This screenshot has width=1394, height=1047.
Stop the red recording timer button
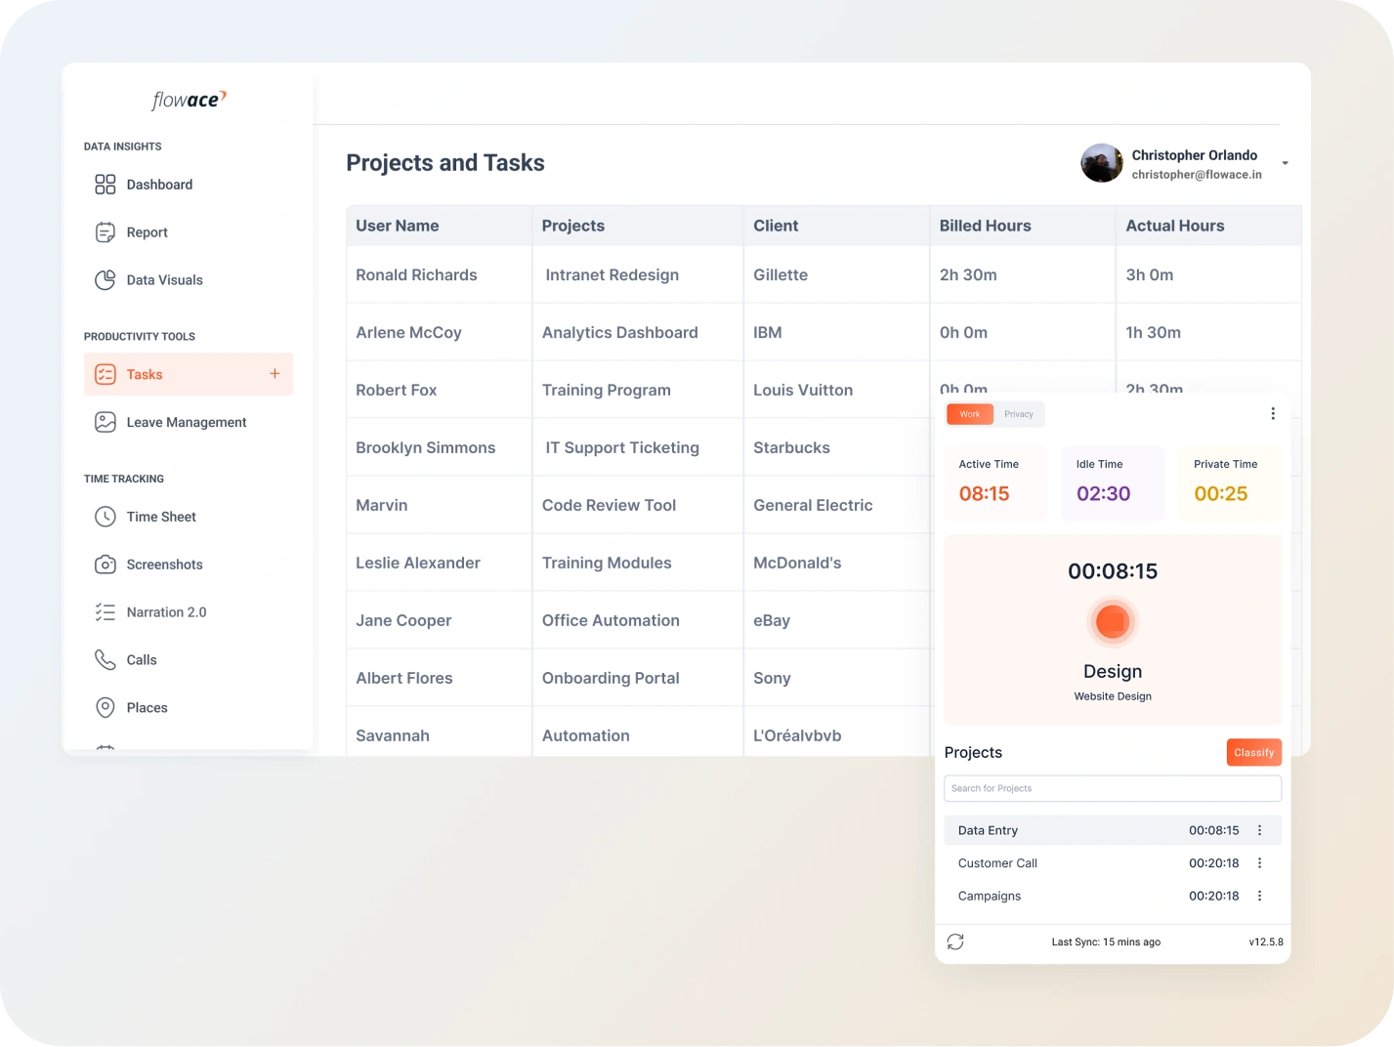click(1112, 622)
